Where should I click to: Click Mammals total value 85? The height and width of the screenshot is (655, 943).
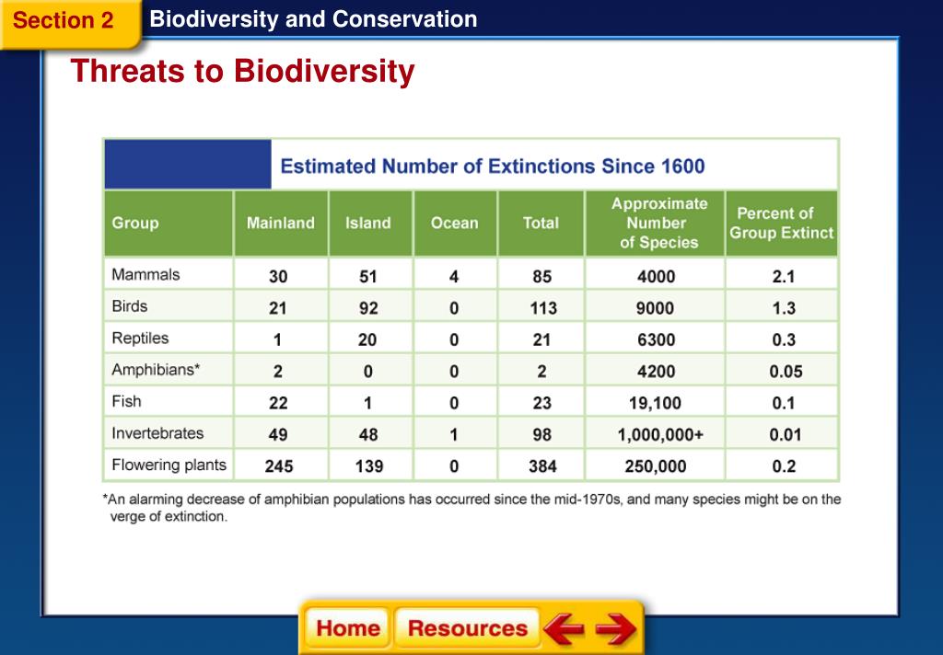tap(541, 276)
